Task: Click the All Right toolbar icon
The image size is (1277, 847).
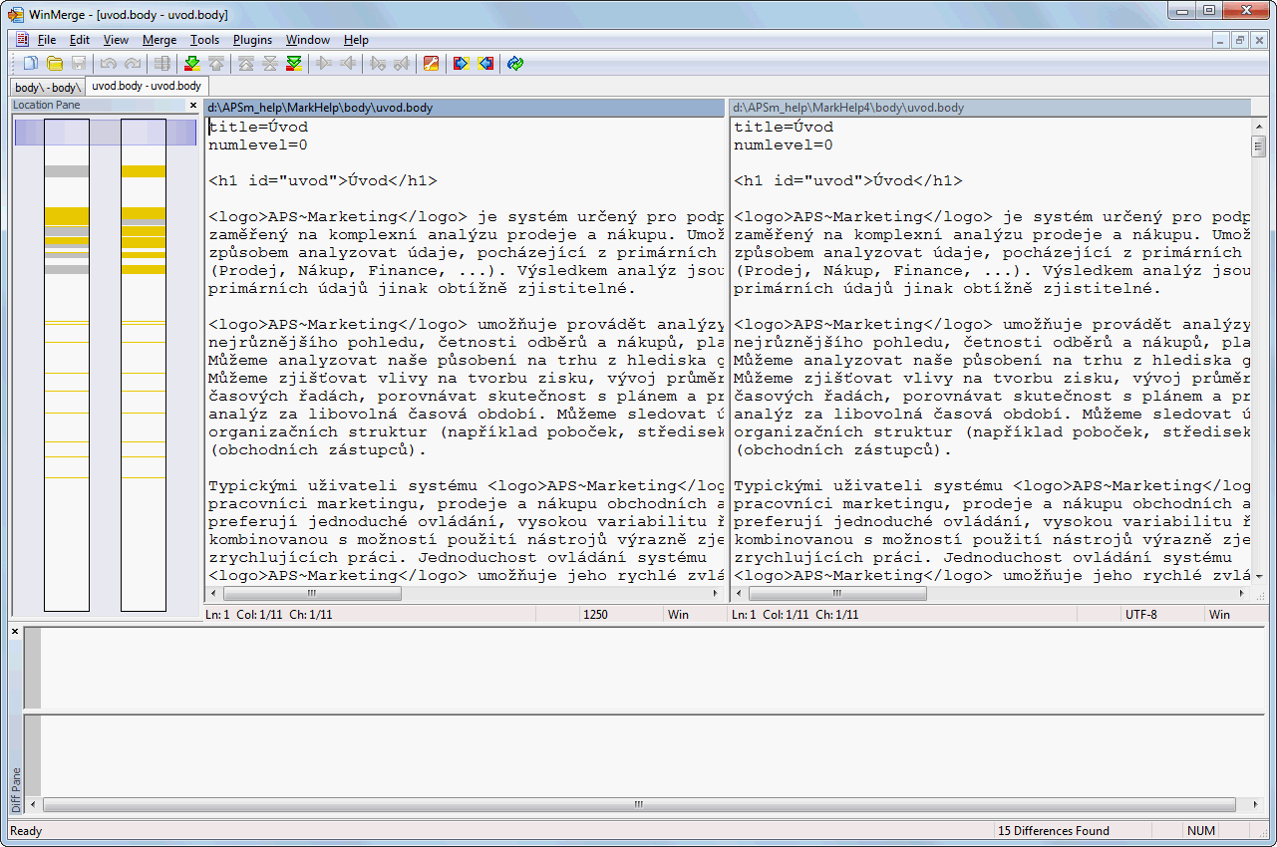Action: [462, 64]
